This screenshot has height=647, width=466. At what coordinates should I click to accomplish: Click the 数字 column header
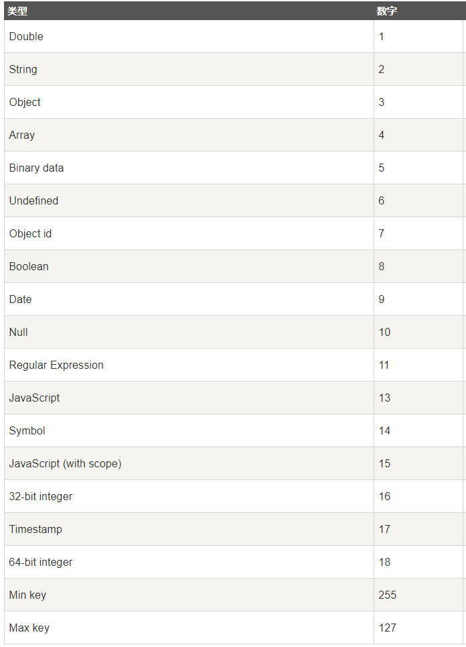click(x=388, y=11)
